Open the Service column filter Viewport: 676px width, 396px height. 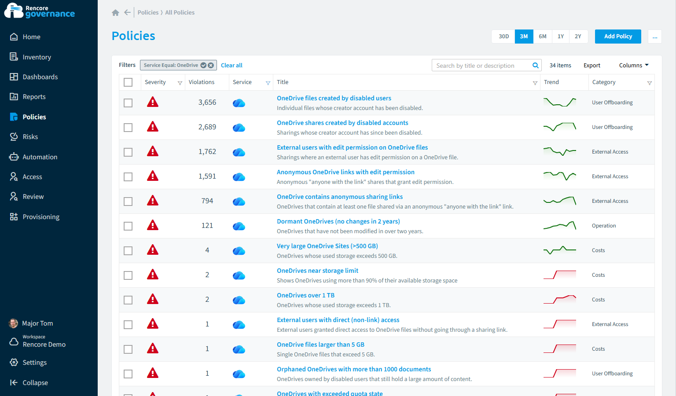[x=268, y=83]
